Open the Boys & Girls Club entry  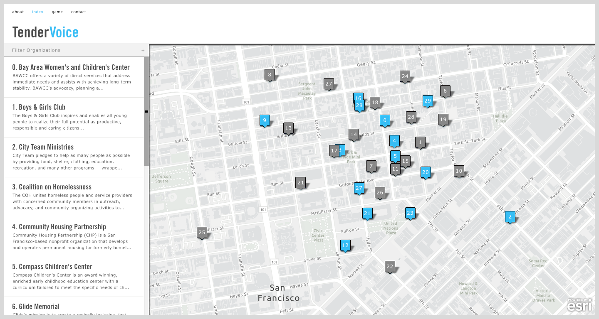click(x=74, y=118)
